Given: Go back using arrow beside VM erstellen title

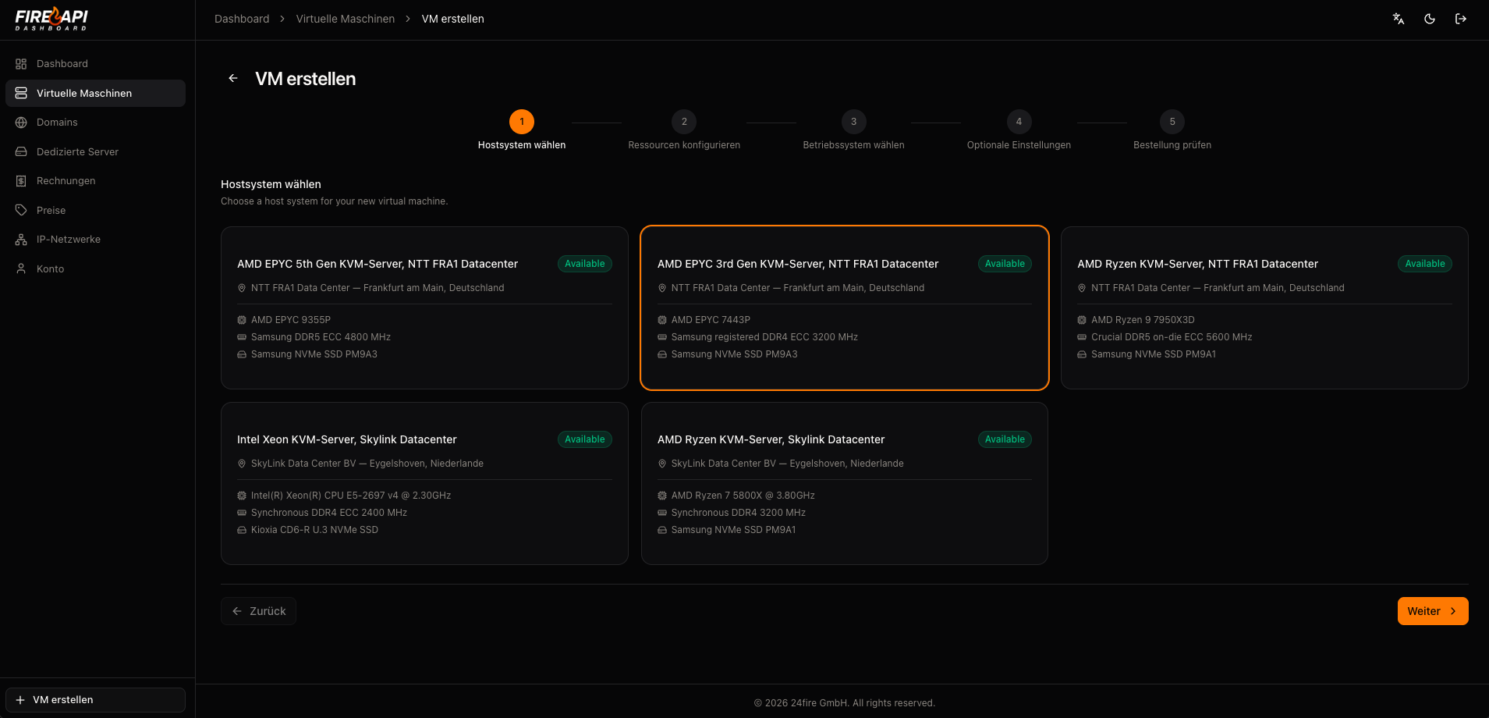Looking at the screenshot, I should 233,78.
